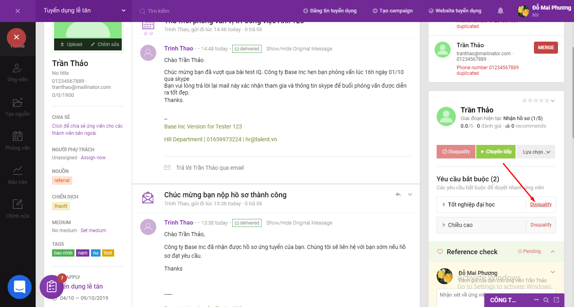Viewport: 574px width, 307px height.
Task: Open the purple checklist badge with 7
Action: tap(52, 287)
